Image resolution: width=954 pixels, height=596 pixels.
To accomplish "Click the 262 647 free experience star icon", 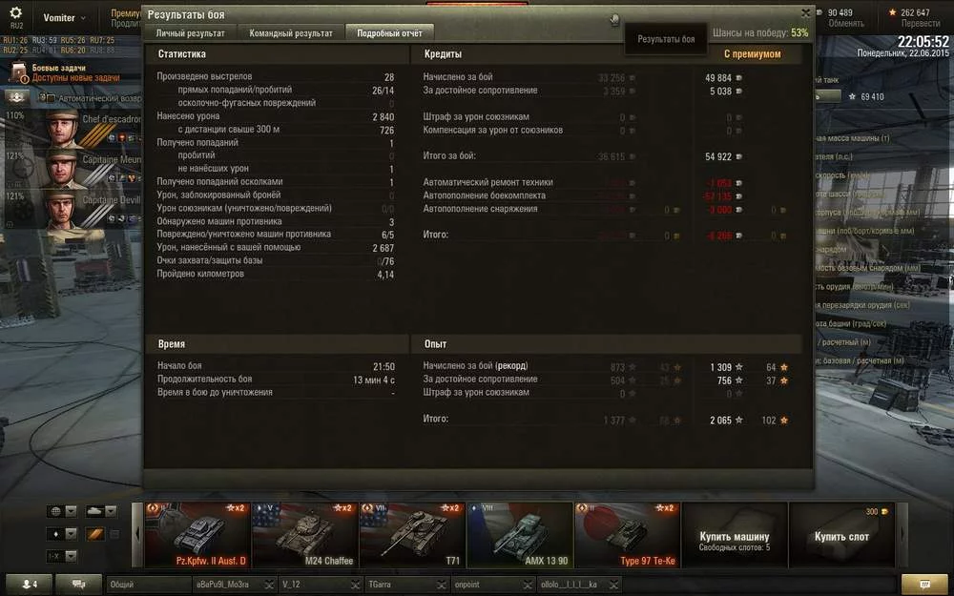I will [x=893, y=12].
